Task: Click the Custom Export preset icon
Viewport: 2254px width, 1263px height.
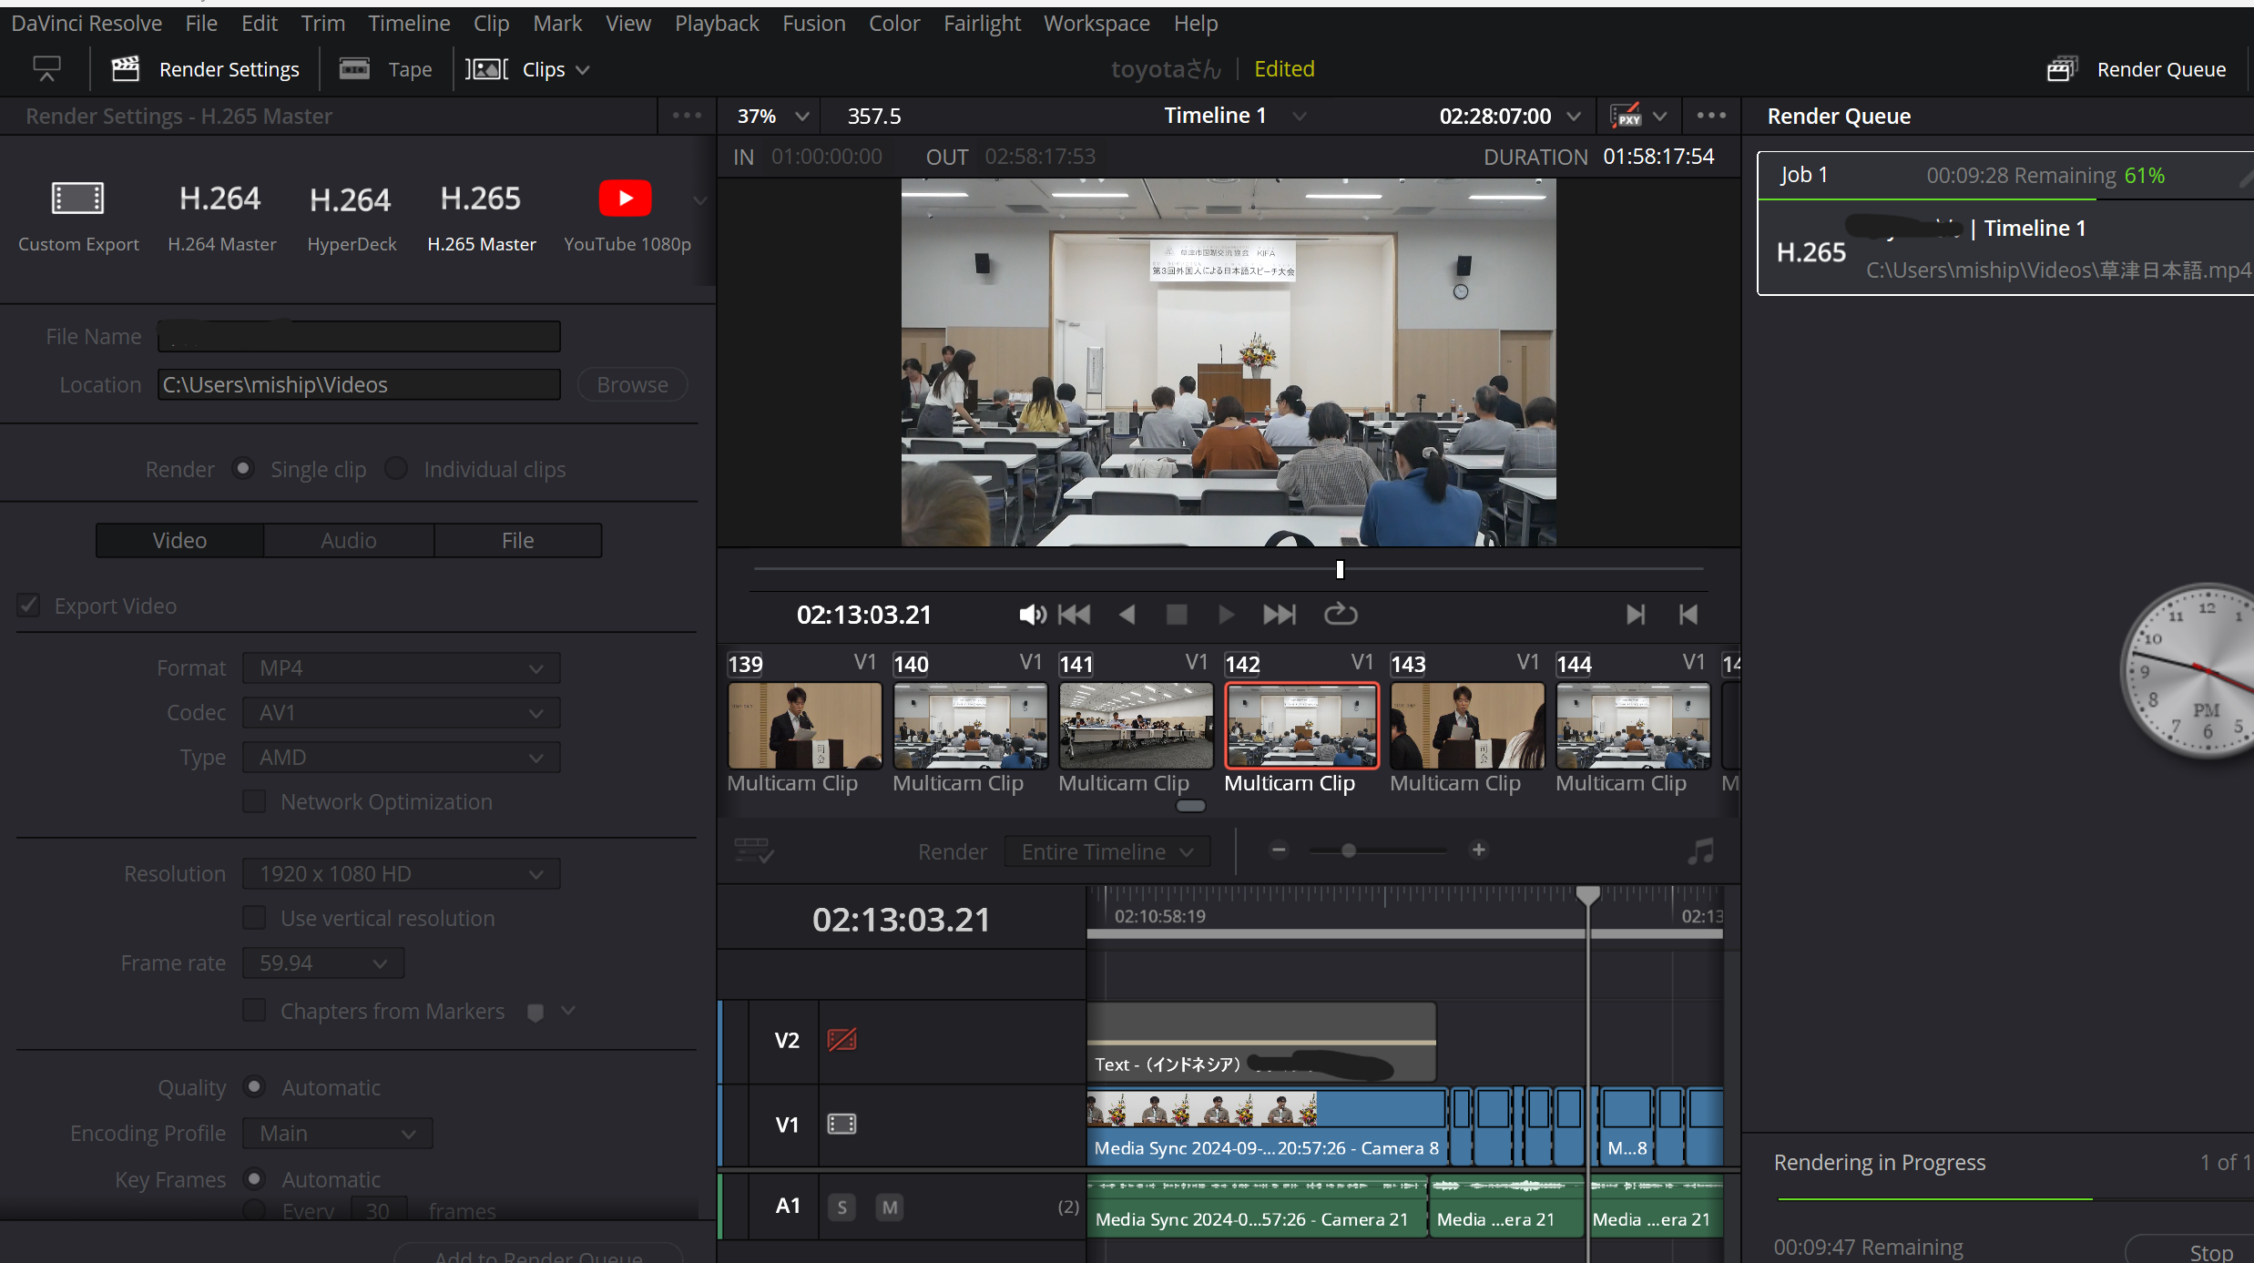Action: pos(78,199)
